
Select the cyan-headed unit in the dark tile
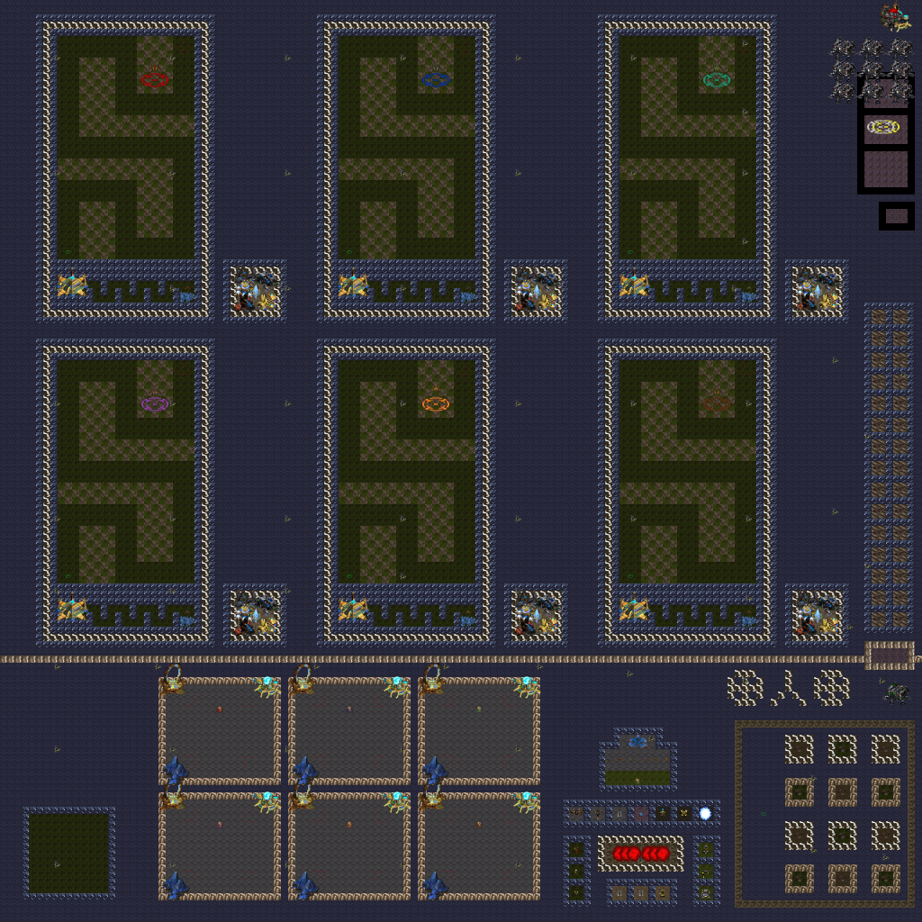tap(663, 813)
